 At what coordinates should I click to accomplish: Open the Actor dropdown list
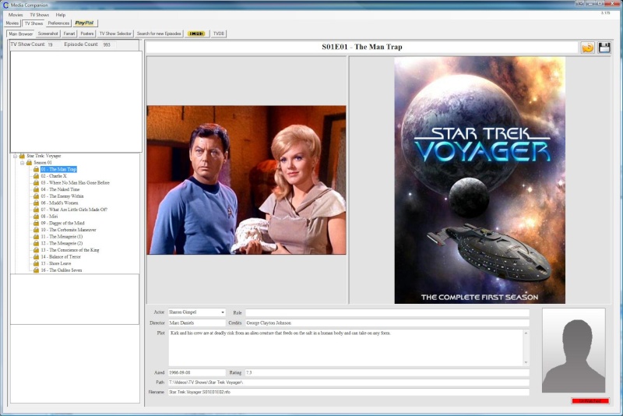tap(223, 312)
